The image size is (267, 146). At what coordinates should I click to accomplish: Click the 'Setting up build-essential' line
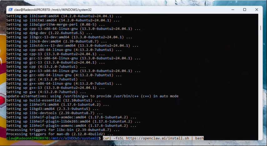[53, 100]
